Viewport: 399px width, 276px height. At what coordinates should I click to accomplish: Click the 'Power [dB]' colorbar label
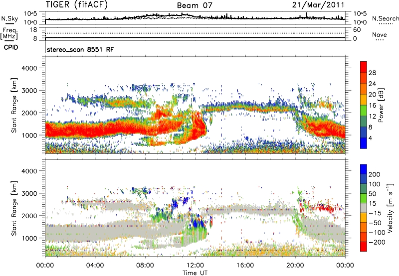pos(381,105)
